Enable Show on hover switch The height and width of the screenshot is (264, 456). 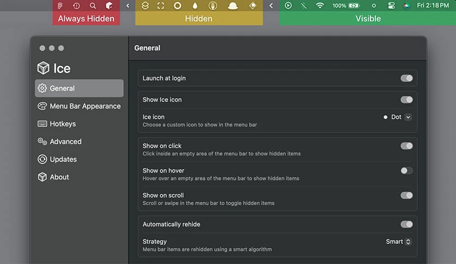click(406, 171)
